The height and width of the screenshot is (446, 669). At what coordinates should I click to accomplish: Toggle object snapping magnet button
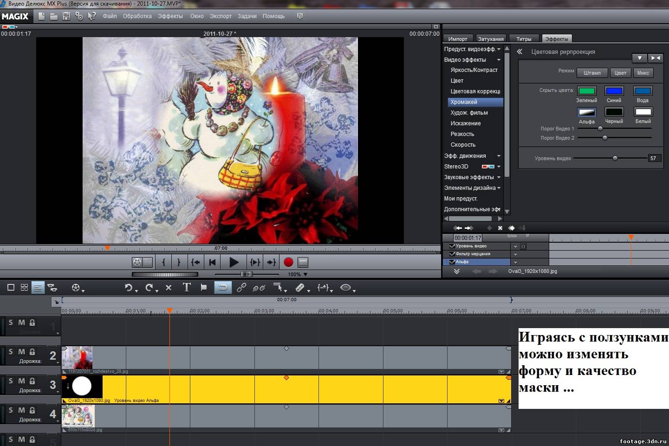click(x=223, y=288)
